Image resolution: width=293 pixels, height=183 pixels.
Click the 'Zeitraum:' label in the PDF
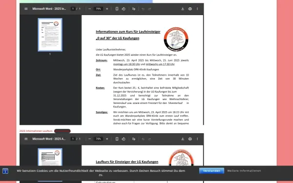pyautogui.click(x=102, y=61)
